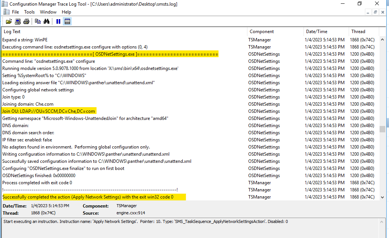Sort by the Thread column header

tap(364, 32)
